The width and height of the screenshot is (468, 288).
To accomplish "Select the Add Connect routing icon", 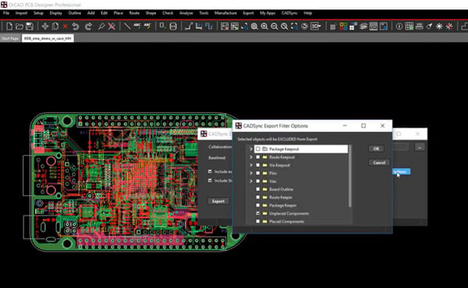I will (189, 26).
